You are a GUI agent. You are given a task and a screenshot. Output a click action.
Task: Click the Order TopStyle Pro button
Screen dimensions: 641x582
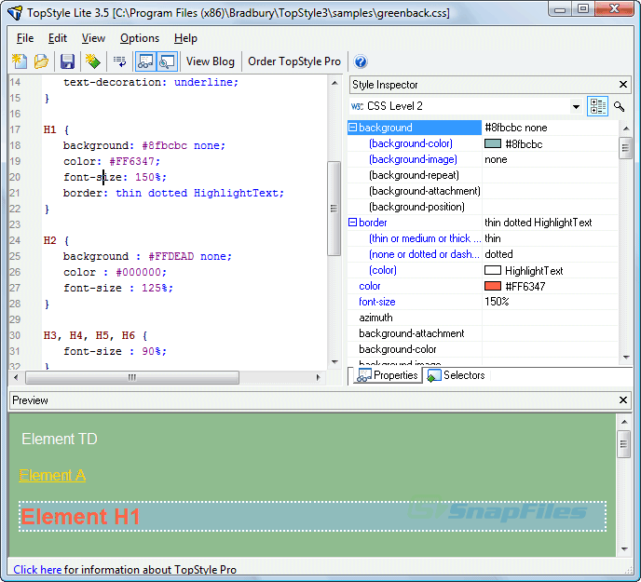point(294,61)
